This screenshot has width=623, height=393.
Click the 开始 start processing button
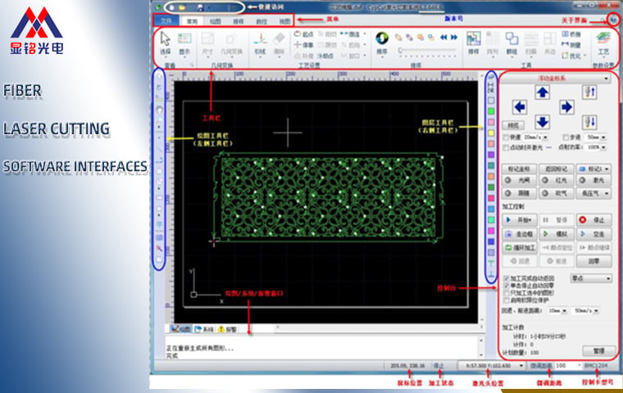[x=519, y=220]
